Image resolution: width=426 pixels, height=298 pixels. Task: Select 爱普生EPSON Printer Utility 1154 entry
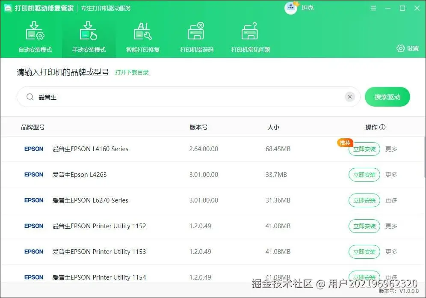click(x=99, y=277)
